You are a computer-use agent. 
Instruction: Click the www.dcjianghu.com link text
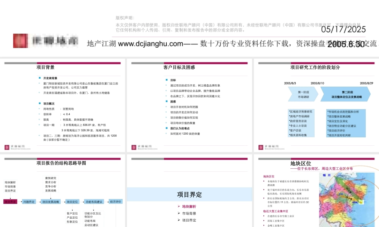(150, 44)
